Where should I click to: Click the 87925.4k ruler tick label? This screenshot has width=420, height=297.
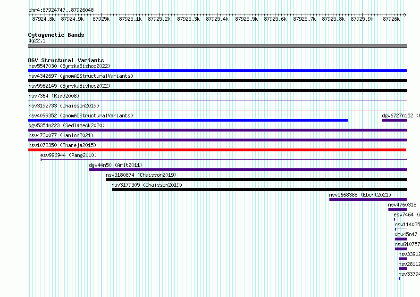tap(217, 19)
